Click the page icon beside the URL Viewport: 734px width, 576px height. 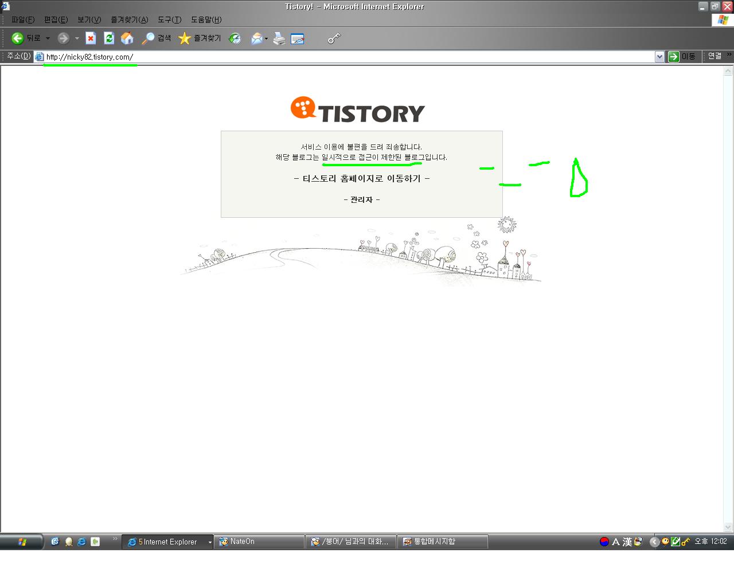point(39,57)
